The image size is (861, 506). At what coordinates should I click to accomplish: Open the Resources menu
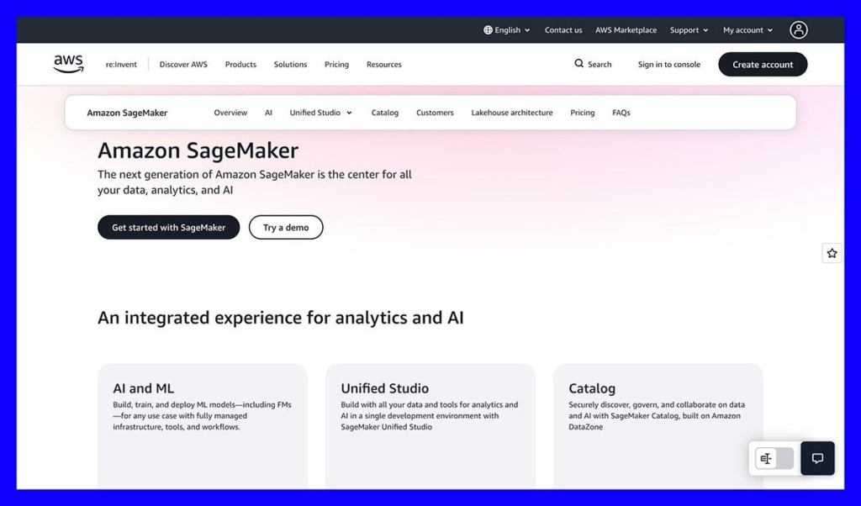(x=383, y=64)
